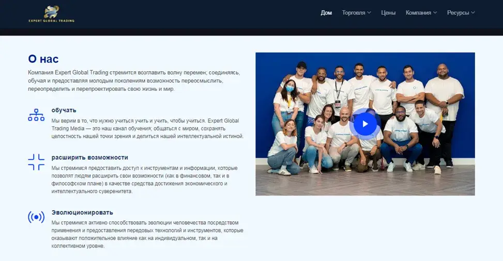Click the text beginning Мы верим в то

[147, 128]
